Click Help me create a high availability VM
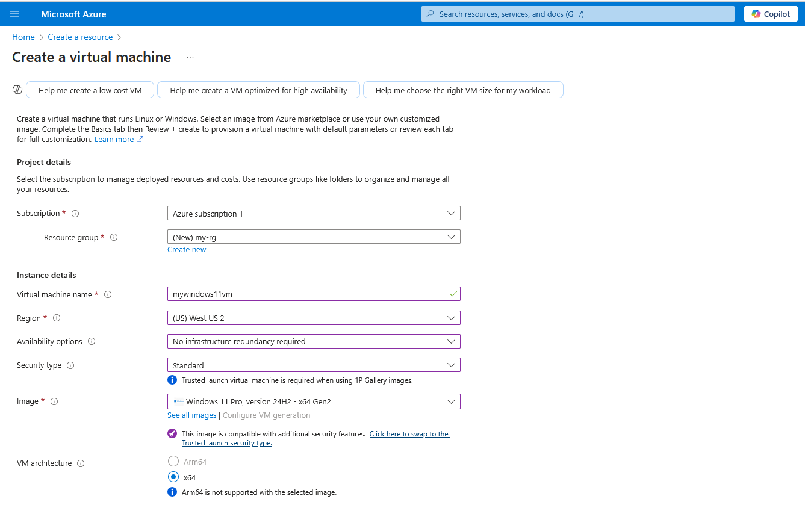805x505 pixels. pyautogui.click(x=258, y=90)
